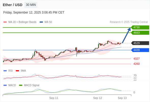Click the 4260 red support label
Image resolution: width=150 pixels, height=102 pixels.
[137, 64]
